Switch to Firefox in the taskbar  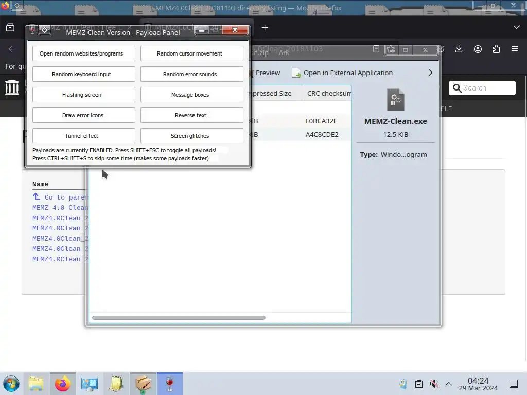click(x=62, y=384)
